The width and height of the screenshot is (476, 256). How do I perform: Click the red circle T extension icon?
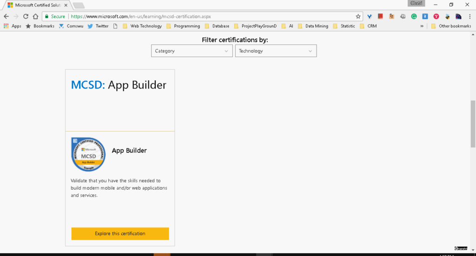pos(436,16)
